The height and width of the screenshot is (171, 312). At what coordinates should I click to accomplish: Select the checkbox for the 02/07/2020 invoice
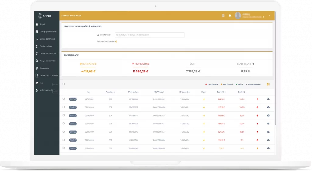64,124
